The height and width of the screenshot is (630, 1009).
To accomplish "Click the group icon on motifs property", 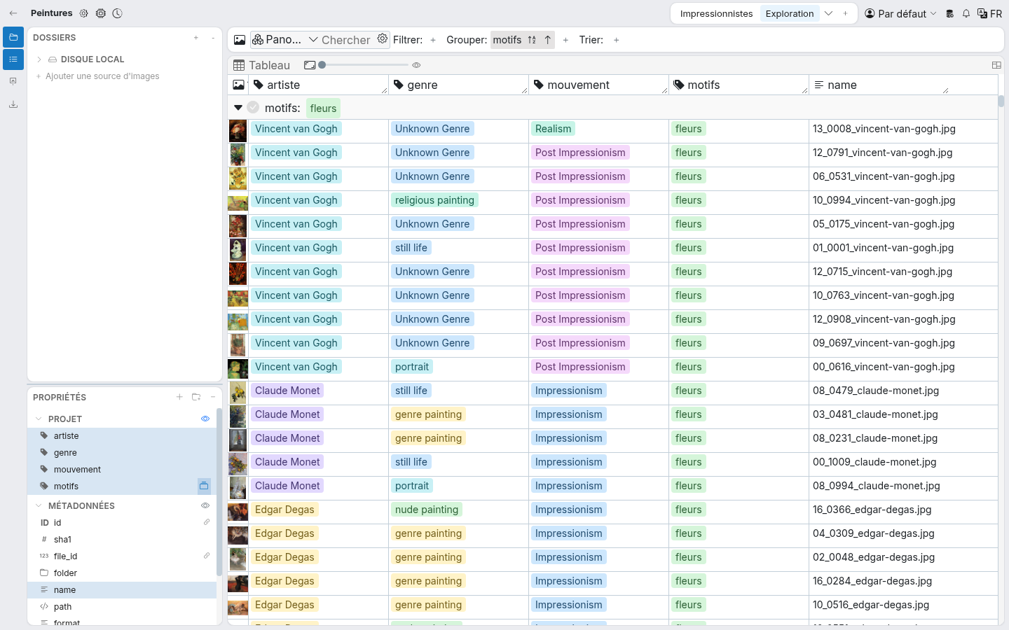I will point(204,486).
